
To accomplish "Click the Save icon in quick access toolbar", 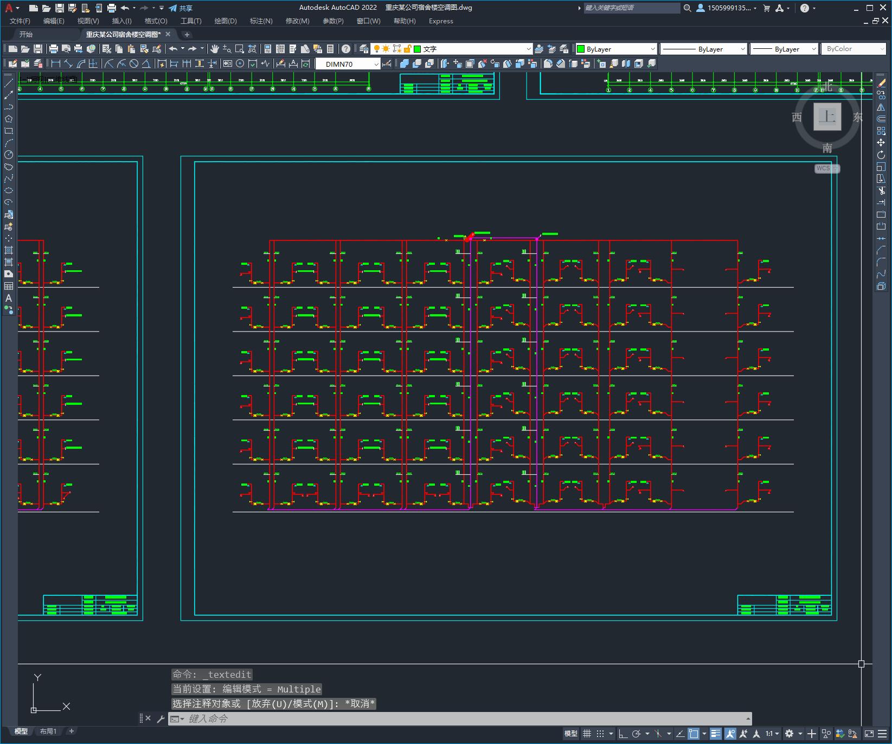I will [x=60, y=8].
